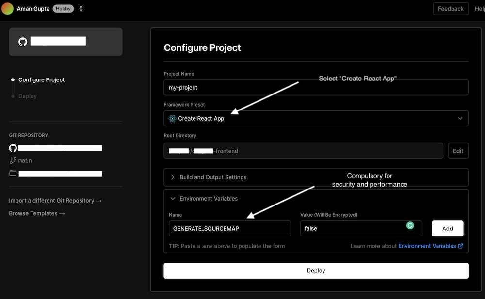Open the team switcher chevrons beside Hobby
The width and height of the screenshot is (485, 299).
click(81, 9)
